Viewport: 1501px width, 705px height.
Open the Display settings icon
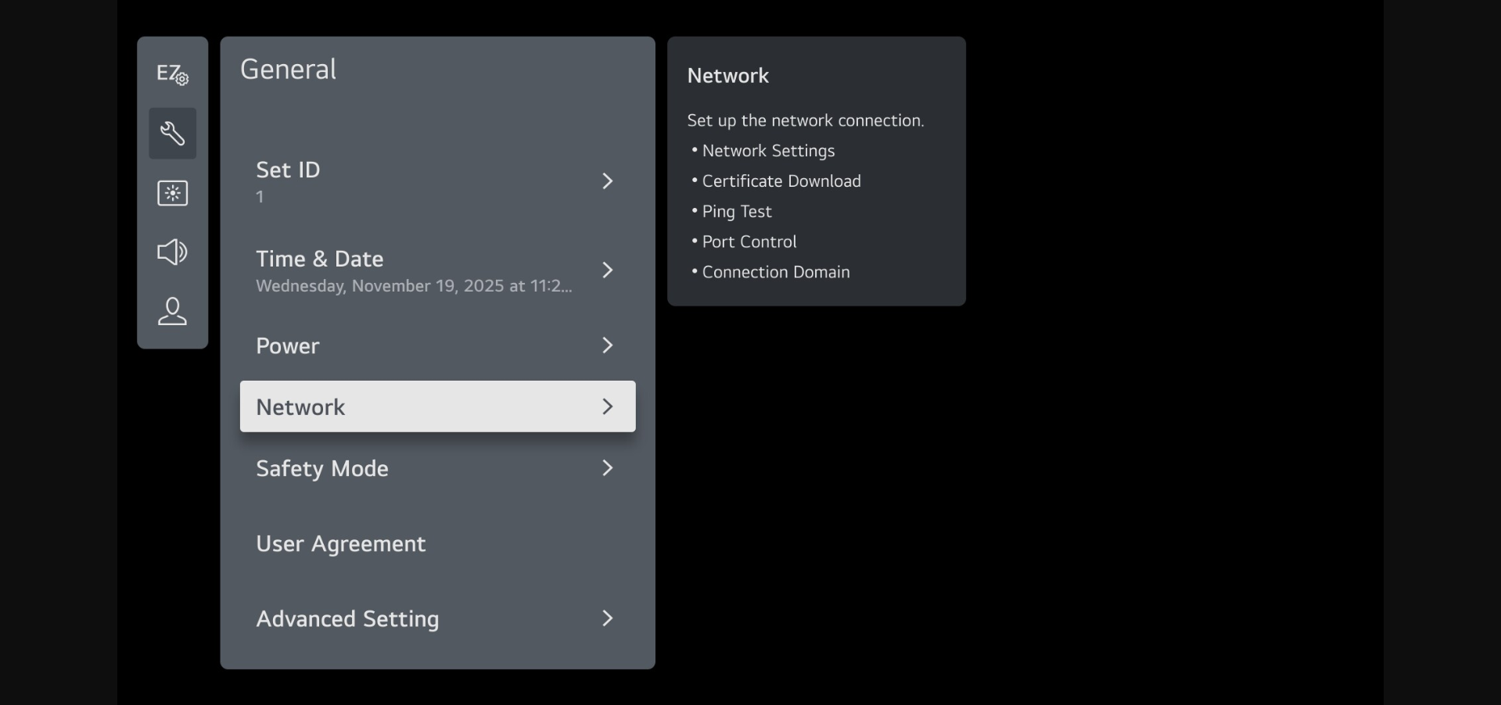(x=172, y=193)
